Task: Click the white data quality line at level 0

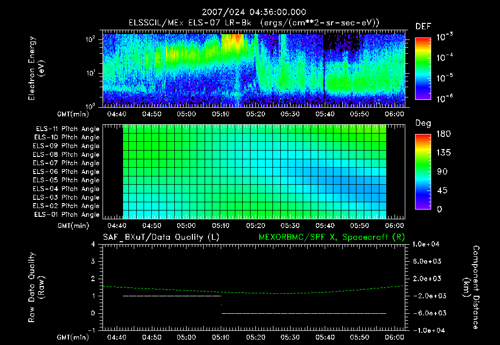Action: (x=304, y=313)
